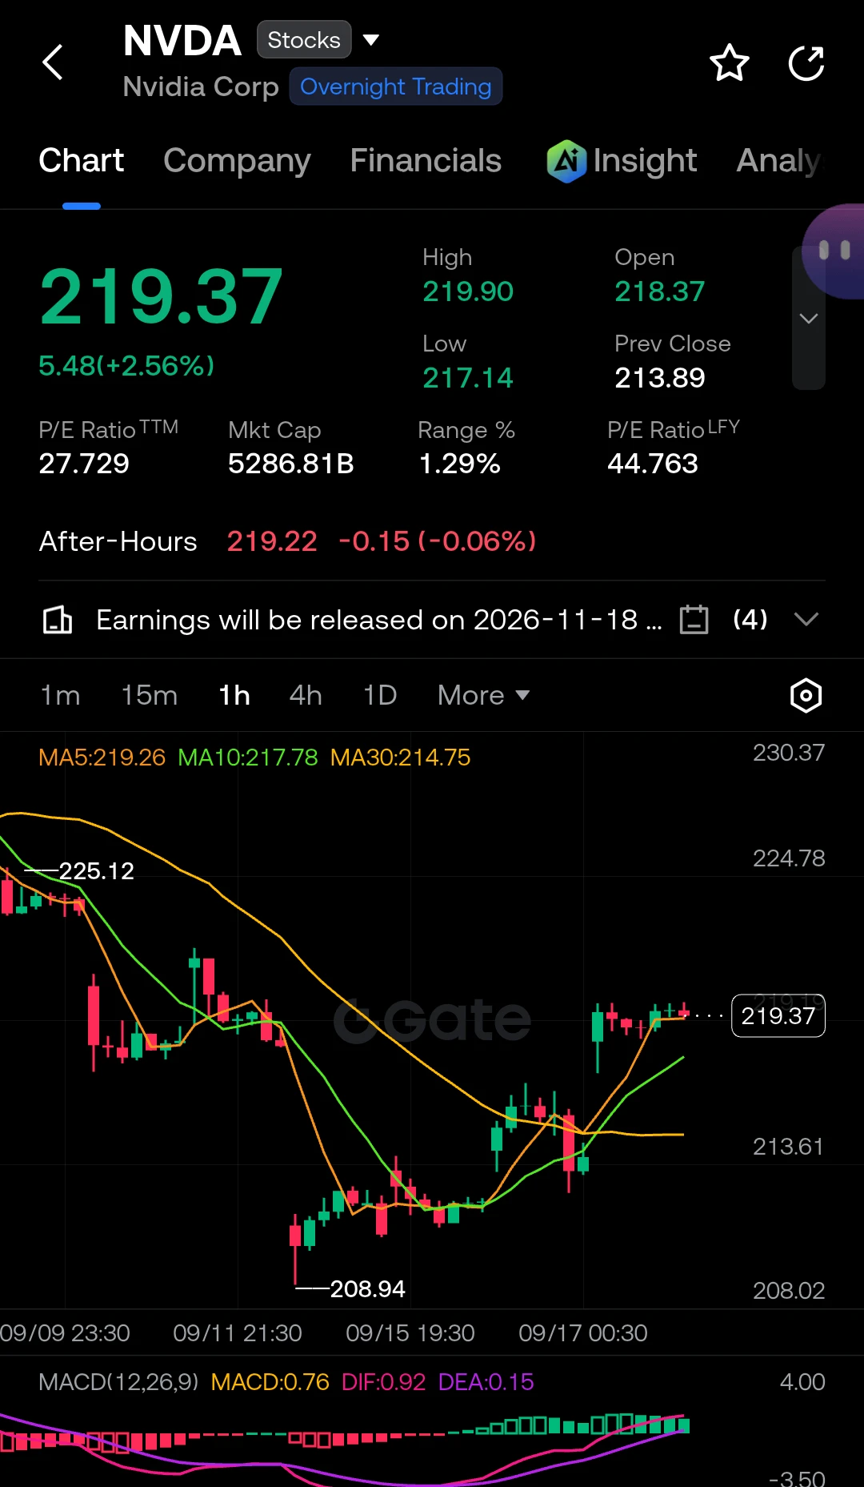The image size is (864, 1487).
Task: Tap the 208.94 low marker on chart
Action: tap(367, 1288)
